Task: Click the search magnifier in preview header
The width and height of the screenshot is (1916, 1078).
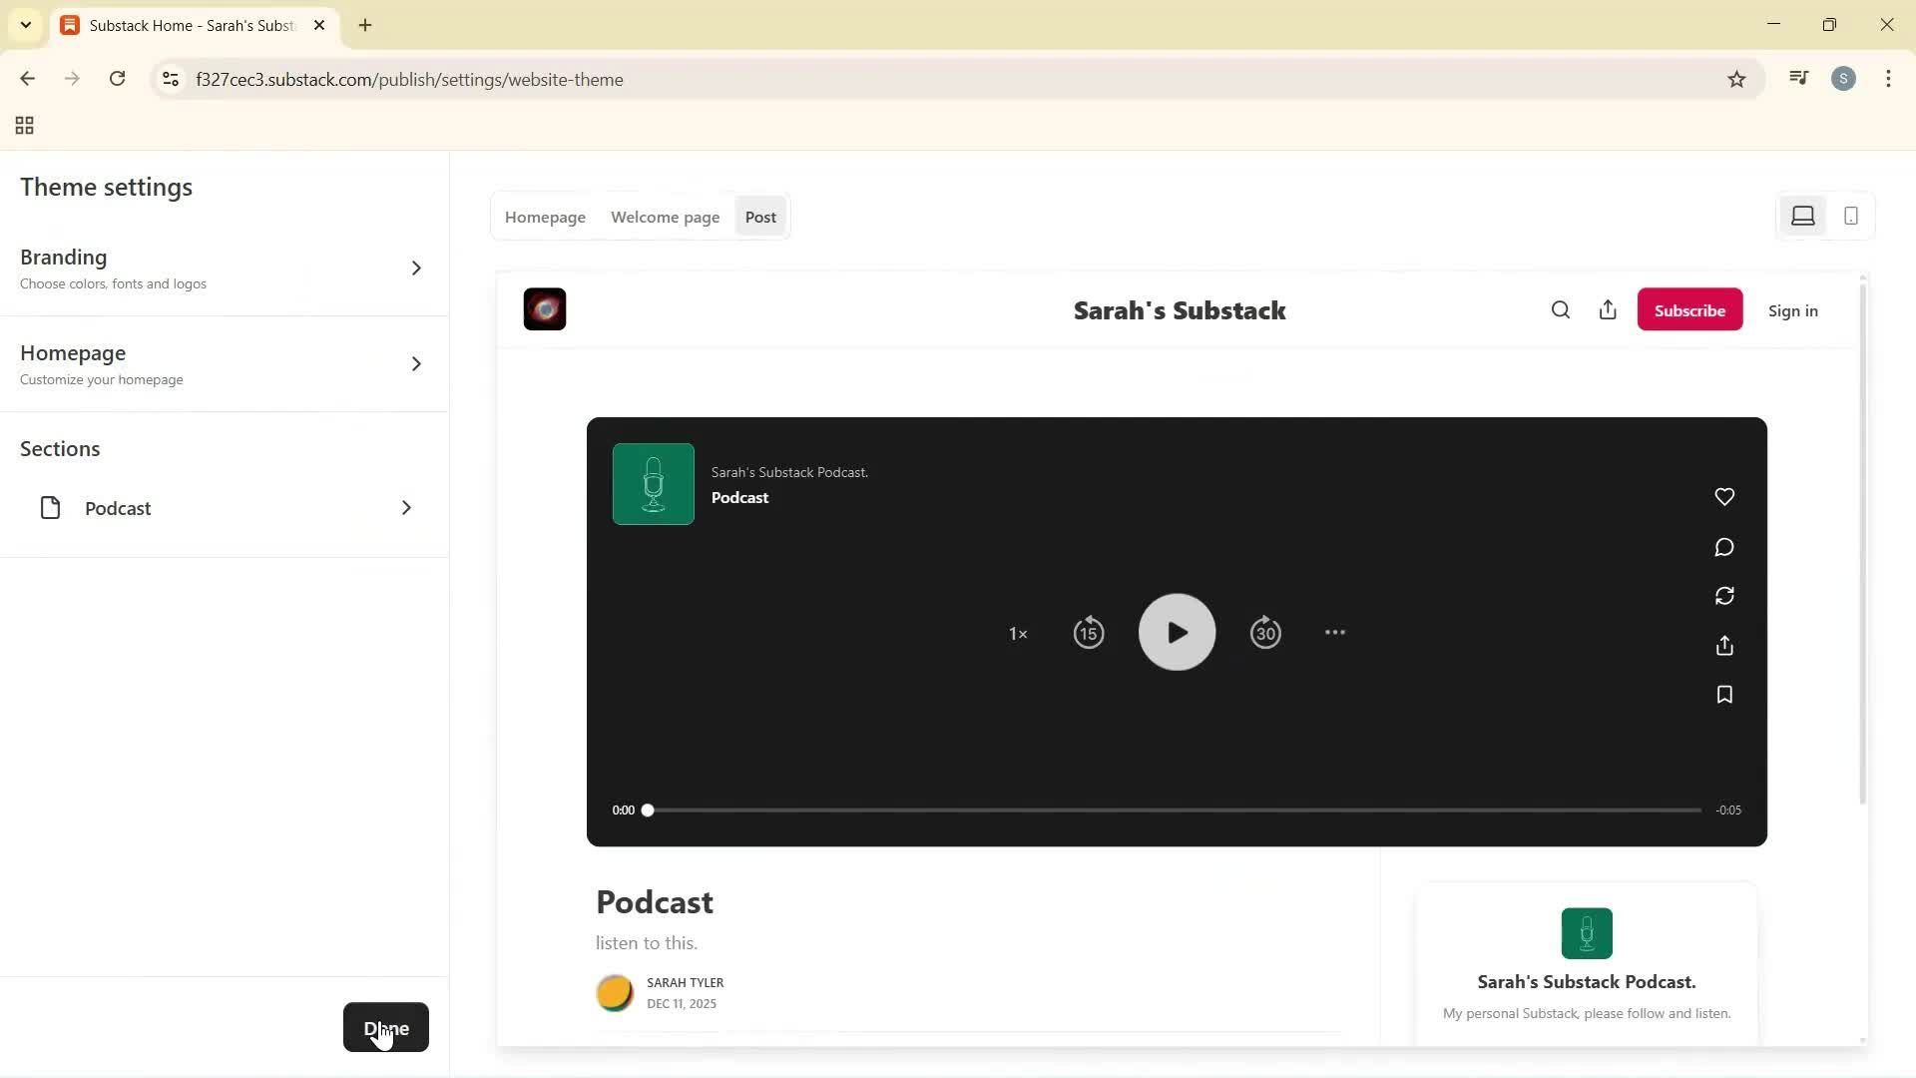Action: [1561, 310]
